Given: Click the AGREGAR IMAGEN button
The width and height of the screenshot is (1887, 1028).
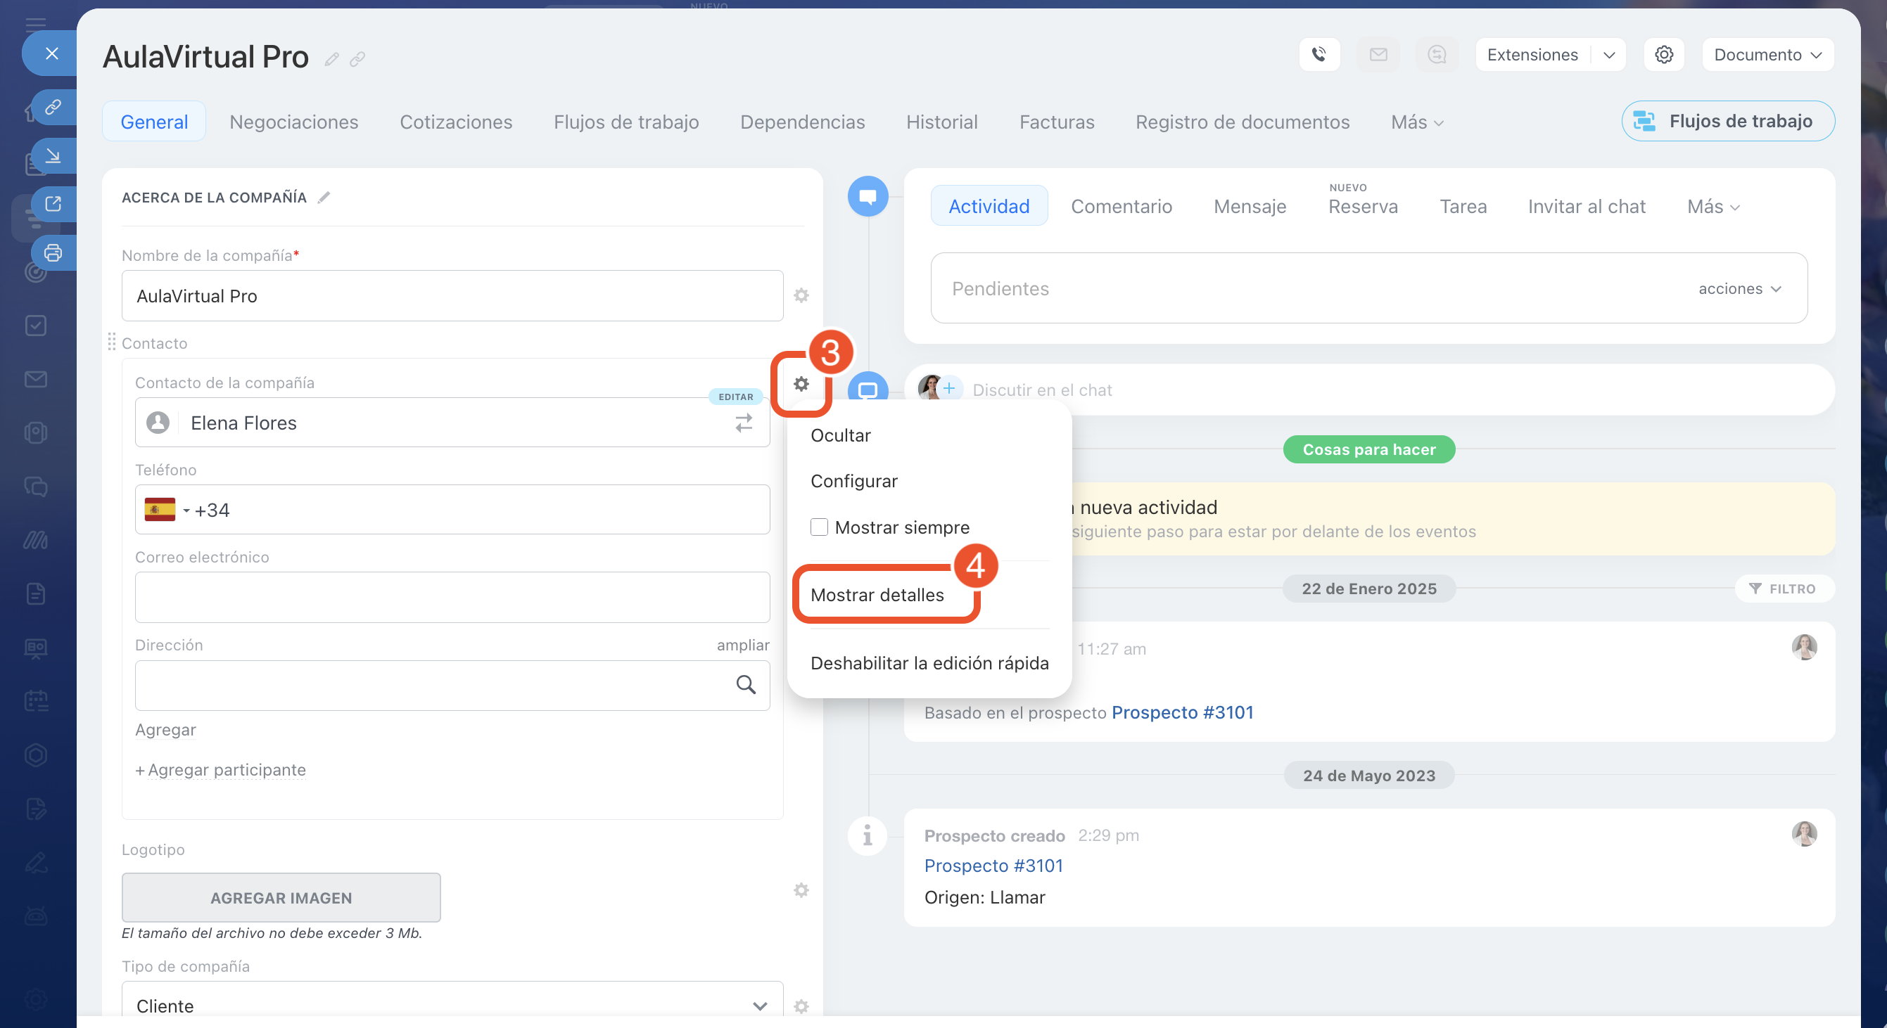Looking at the screenshot, I should 281,897.
